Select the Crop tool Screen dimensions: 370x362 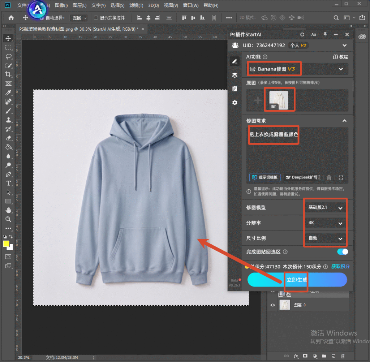8,74
